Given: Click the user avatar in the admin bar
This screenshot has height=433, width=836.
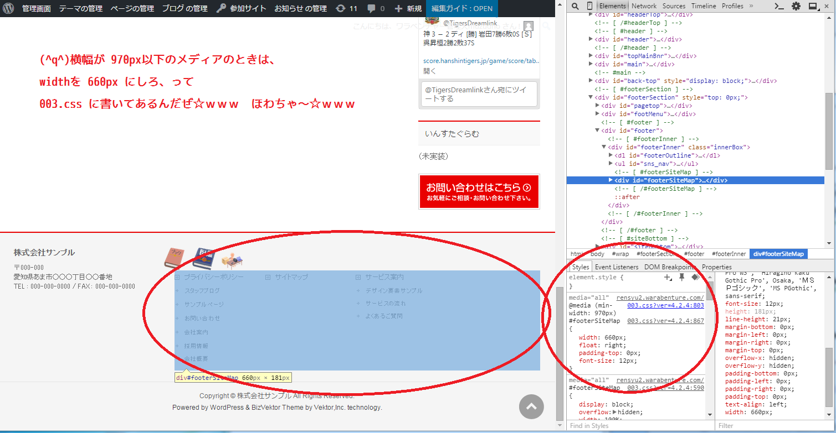Looking at the screenshot, I should click(x=529, y=26).
